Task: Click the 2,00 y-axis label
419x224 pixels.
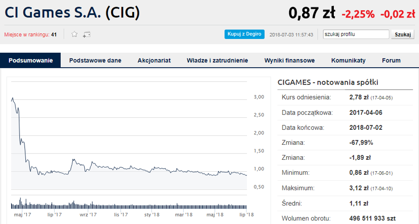Action: pyautogui.click(x=259, y=133)
